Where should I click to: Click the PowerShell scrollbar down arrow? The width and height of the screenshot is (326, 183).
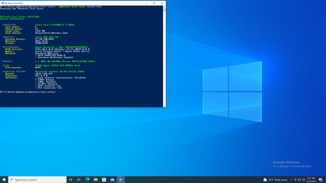click(x=165, y=106)
